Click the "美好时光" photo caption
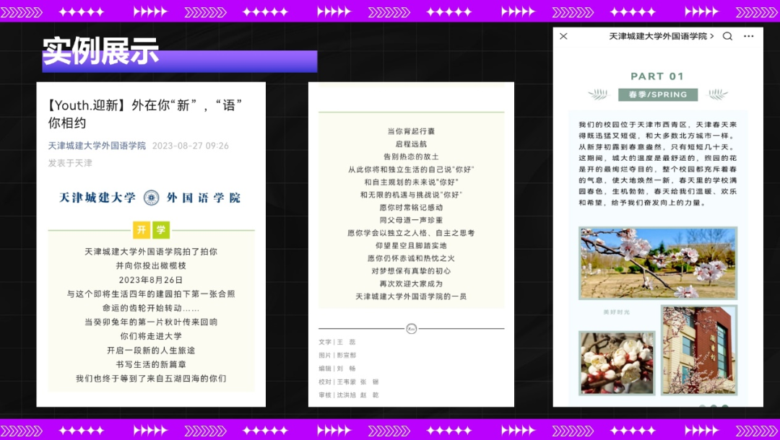The width and height of the screenshot is (780, 440). 617,312
